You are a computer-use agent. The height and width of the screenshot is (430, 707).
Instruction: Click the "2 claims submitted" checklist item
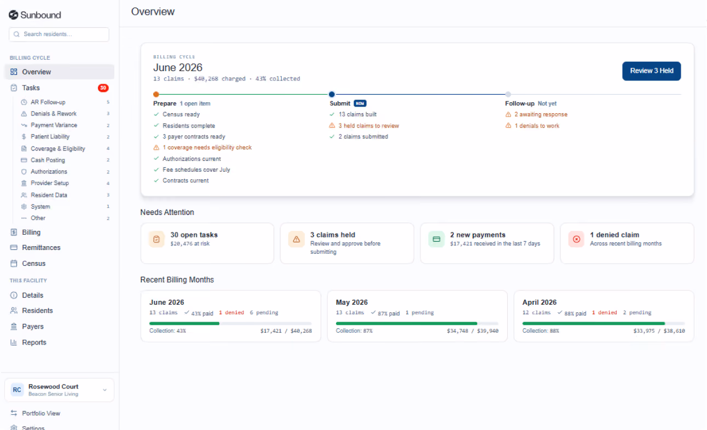[363, 137]
